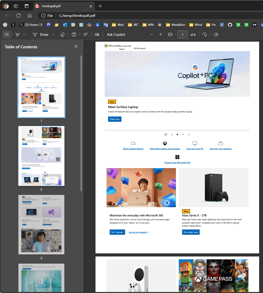The height and width of the screenshot is (293, 263).
Task: Zoom in with the plus icon
Action: [161, 34]
